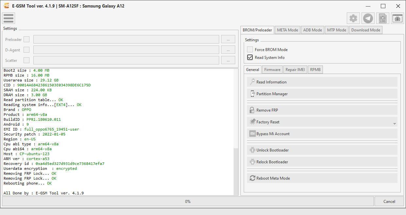Viewport: 406px width, 215px height.
Task: Click Partition Manager phone icon
Action: click(252, 94)
